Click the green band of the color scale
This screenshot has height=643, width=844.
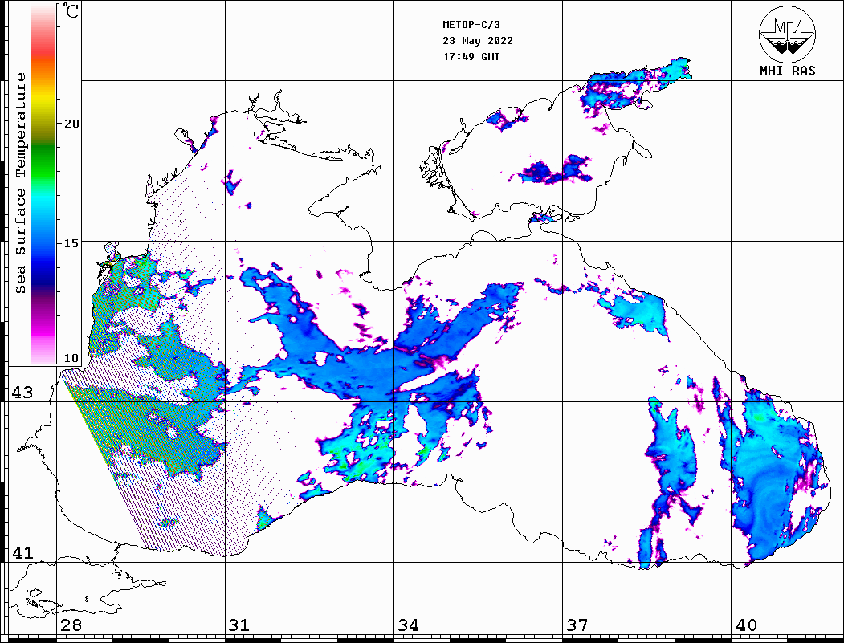tap(43, 161)
